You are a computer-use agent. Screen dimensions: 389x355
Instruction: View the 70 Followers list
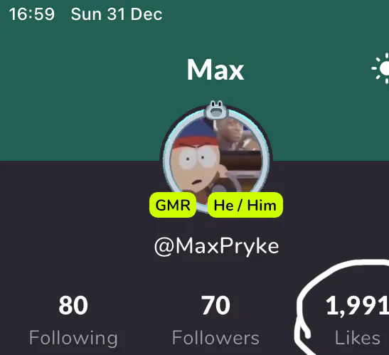216,320
